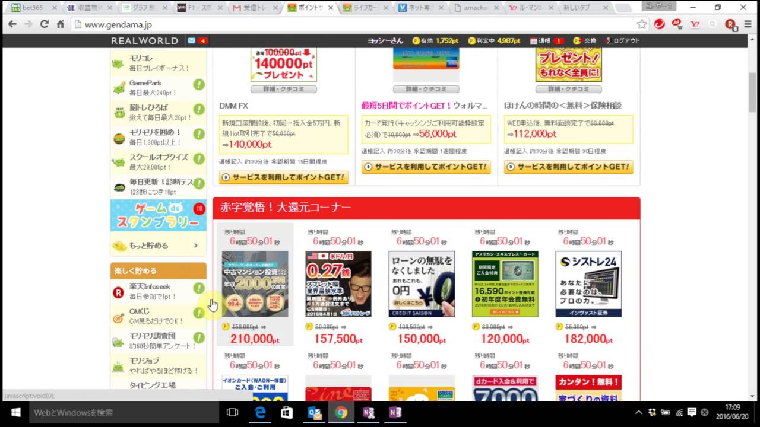Open American Express 120,000pt offer image
The height and width of the screenshot is (427, 760).
point(505,284)
